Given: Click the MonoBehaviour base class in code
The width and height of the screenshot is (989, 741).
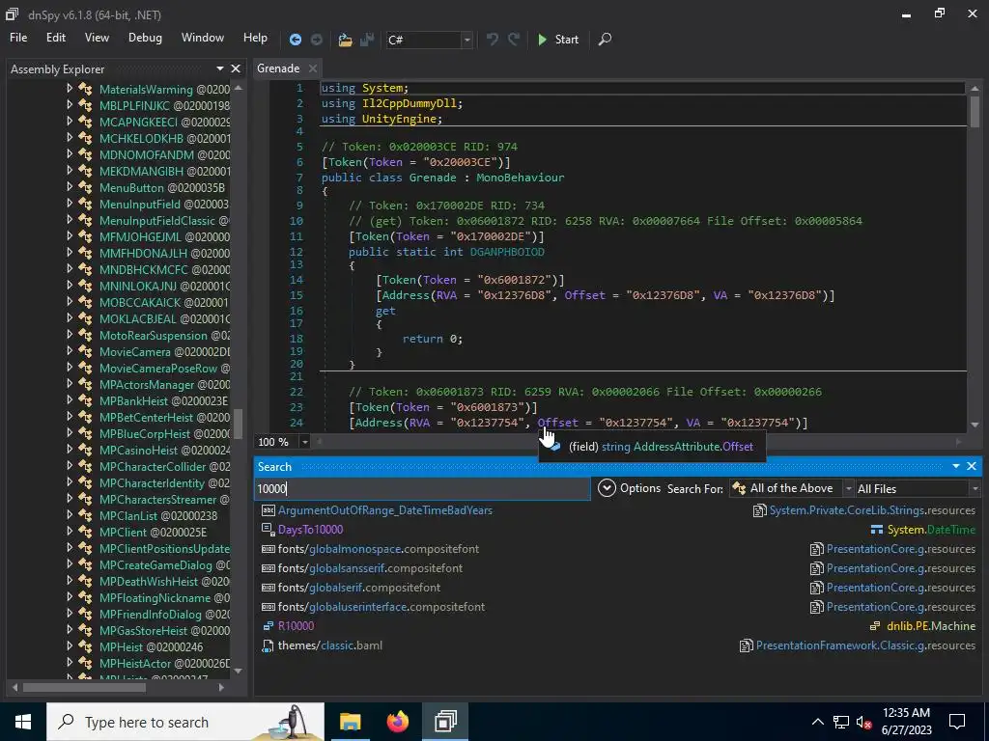Looking at the screenshot, I should point(521,178).
